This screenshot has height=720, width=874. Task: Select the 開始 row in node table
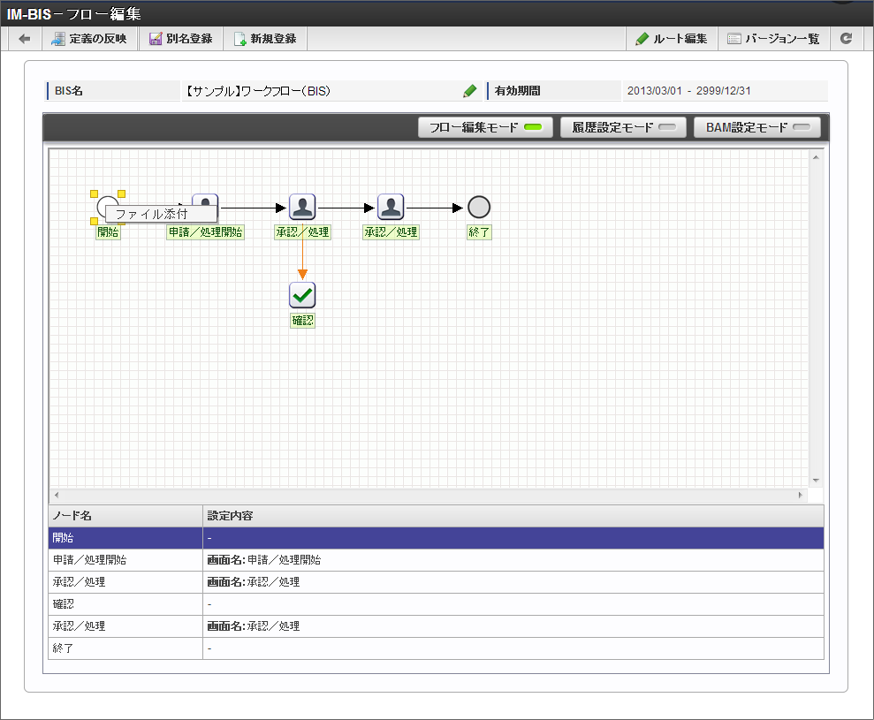436,538
